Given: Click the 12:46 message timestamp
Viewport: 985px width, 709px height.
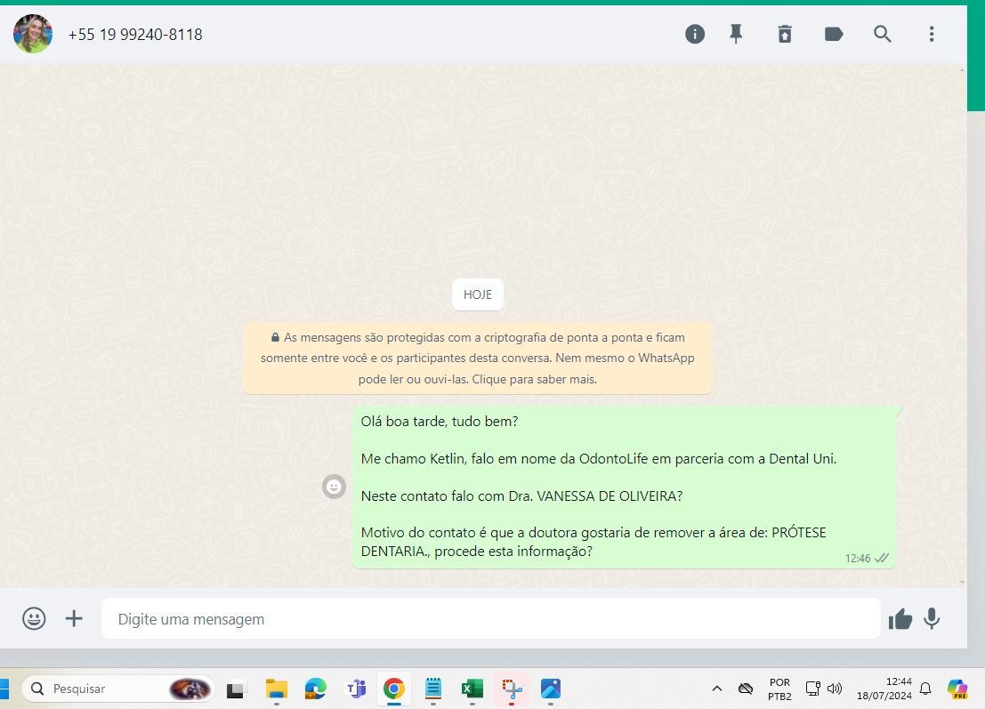Looking at the screenshot, I should pos(858,559).
